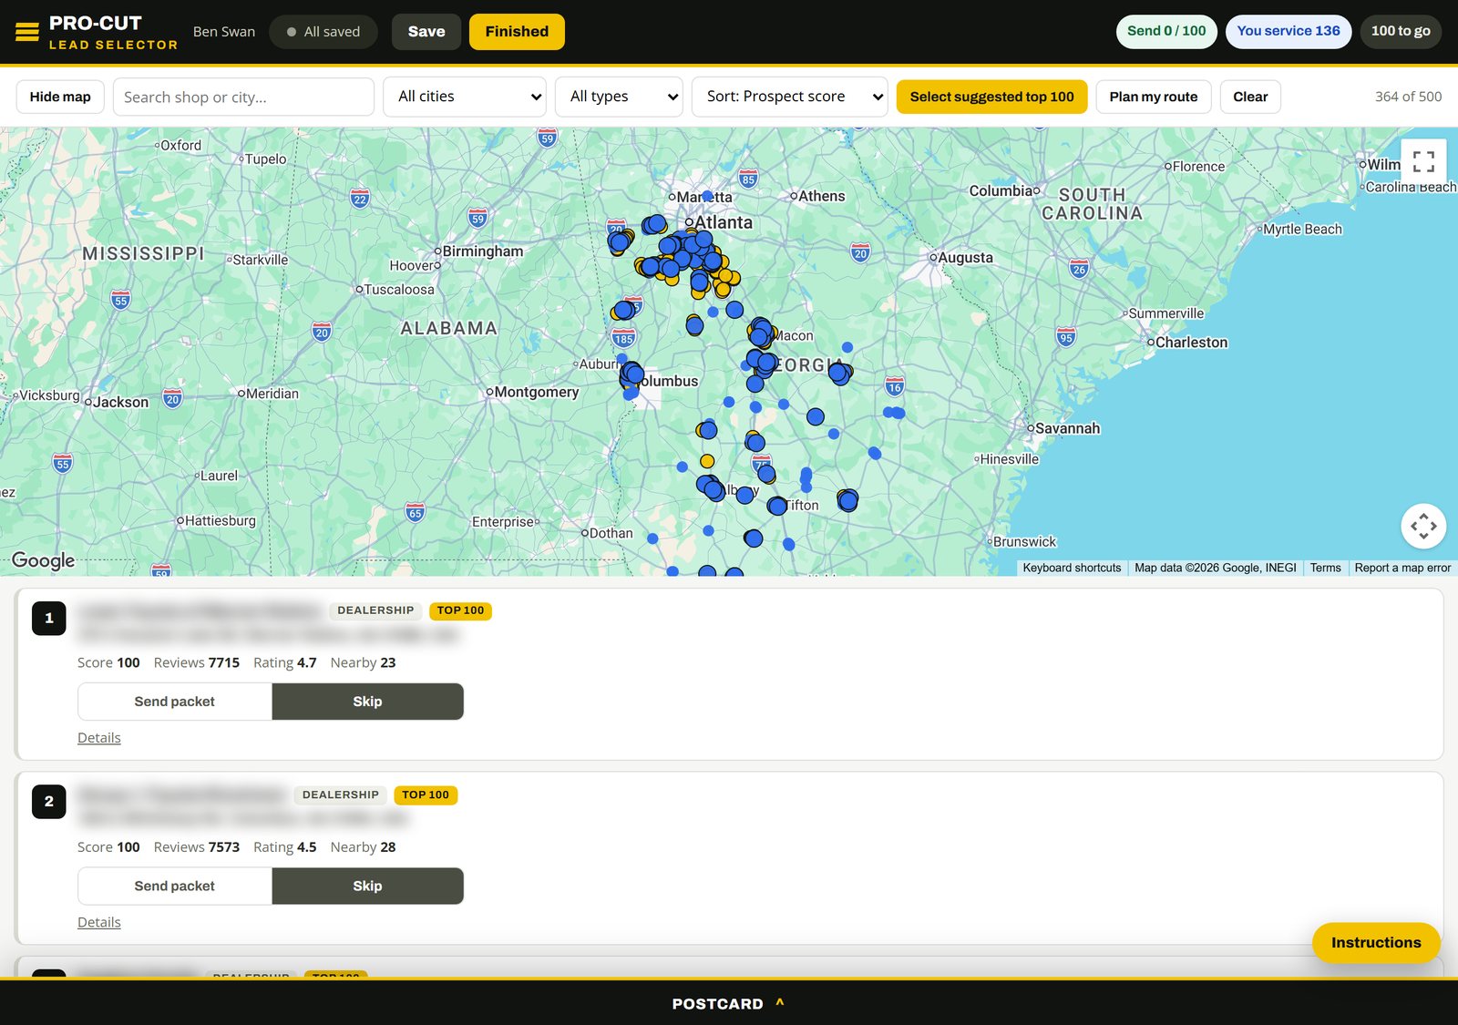The image size is (1458, 1025).
Task: Click the Clear button
Action: (1250, 97)
